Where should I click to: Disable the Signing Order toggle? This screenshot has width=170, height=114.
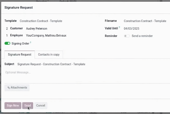(x=8, y=43)
